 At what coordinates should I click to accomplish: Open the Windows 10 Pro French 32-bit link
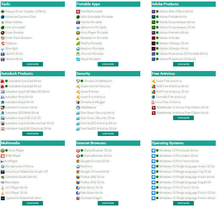179,187
